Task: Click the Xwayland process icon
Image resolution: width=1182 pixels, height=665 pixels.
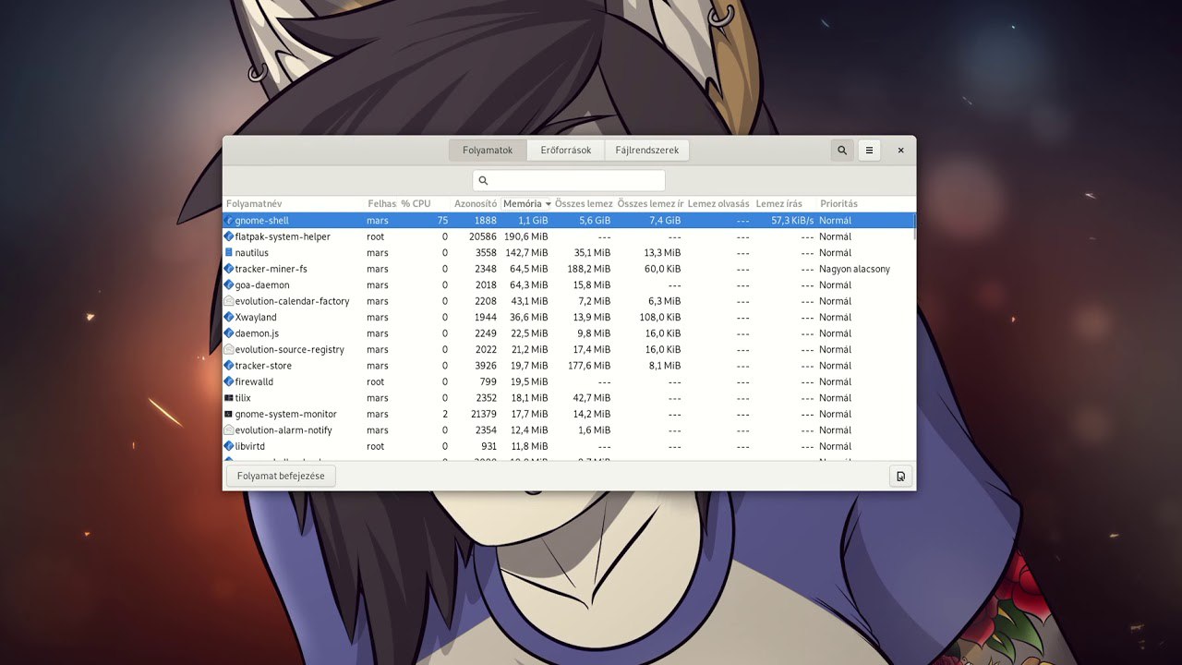Action: pyautogui.click(x=229, y=317)
